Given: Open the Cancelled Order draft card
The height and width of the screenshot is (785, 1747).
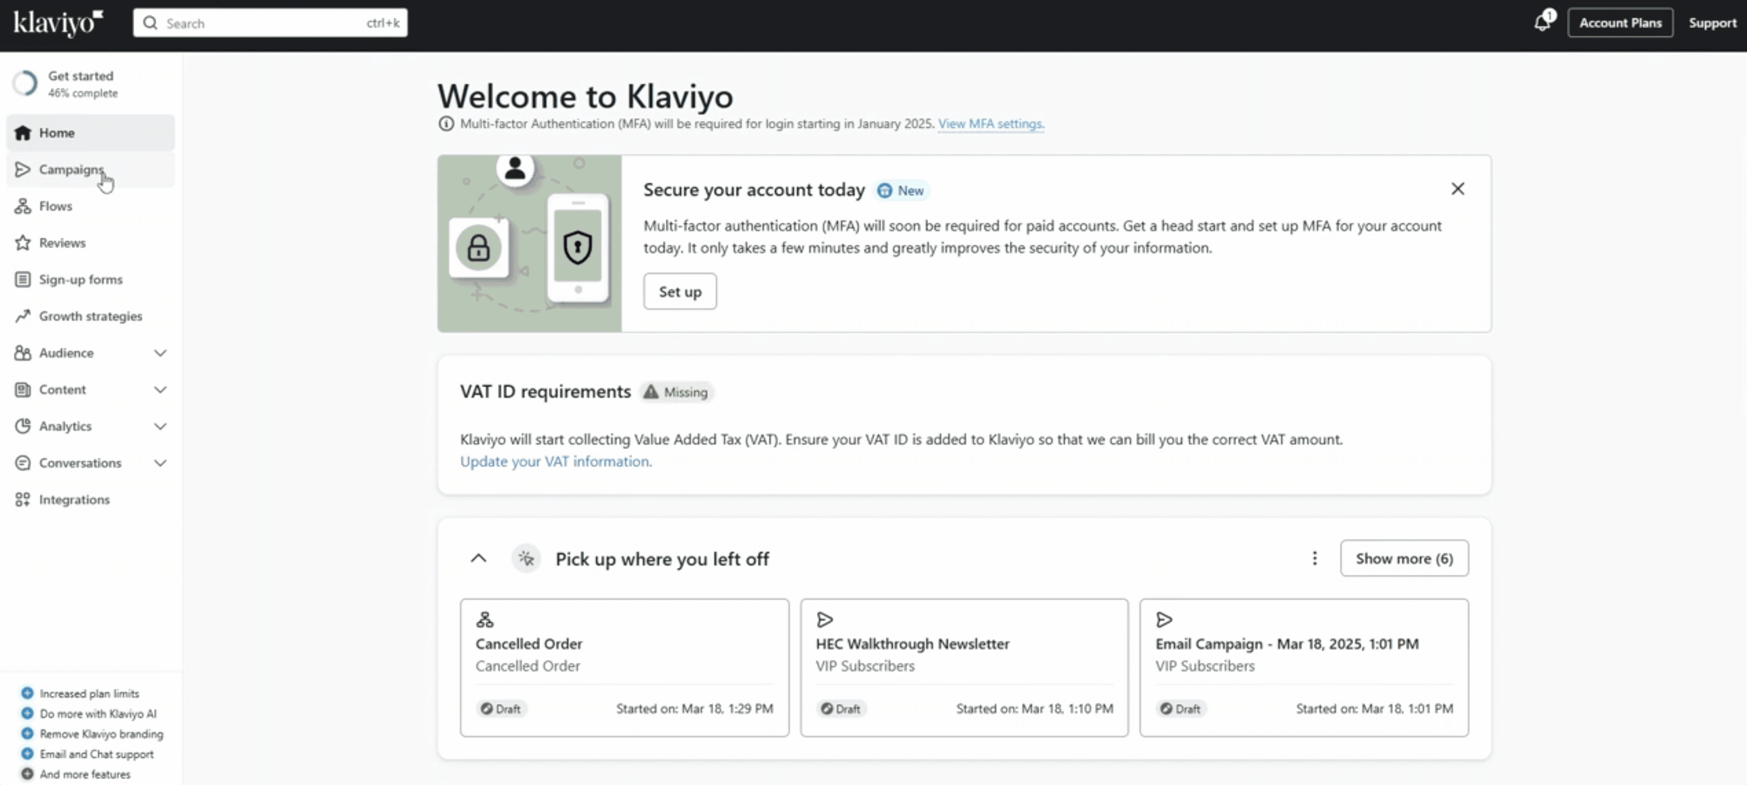Looking at the screenshot, I should click(x=624, y=667).
